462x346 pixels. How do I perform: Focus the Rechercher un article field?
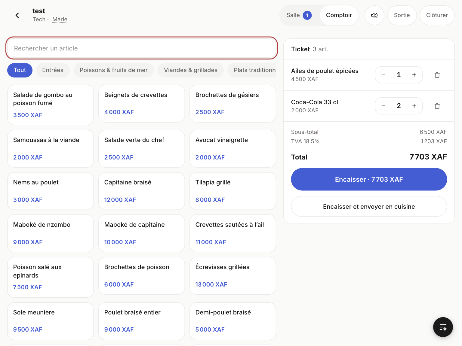(x=141, y=48)
